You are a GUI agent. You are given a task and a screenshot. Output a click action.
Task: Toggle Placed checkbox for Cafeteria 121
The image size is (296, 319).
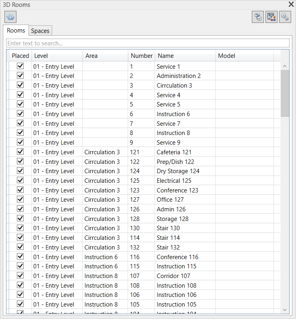20,152
